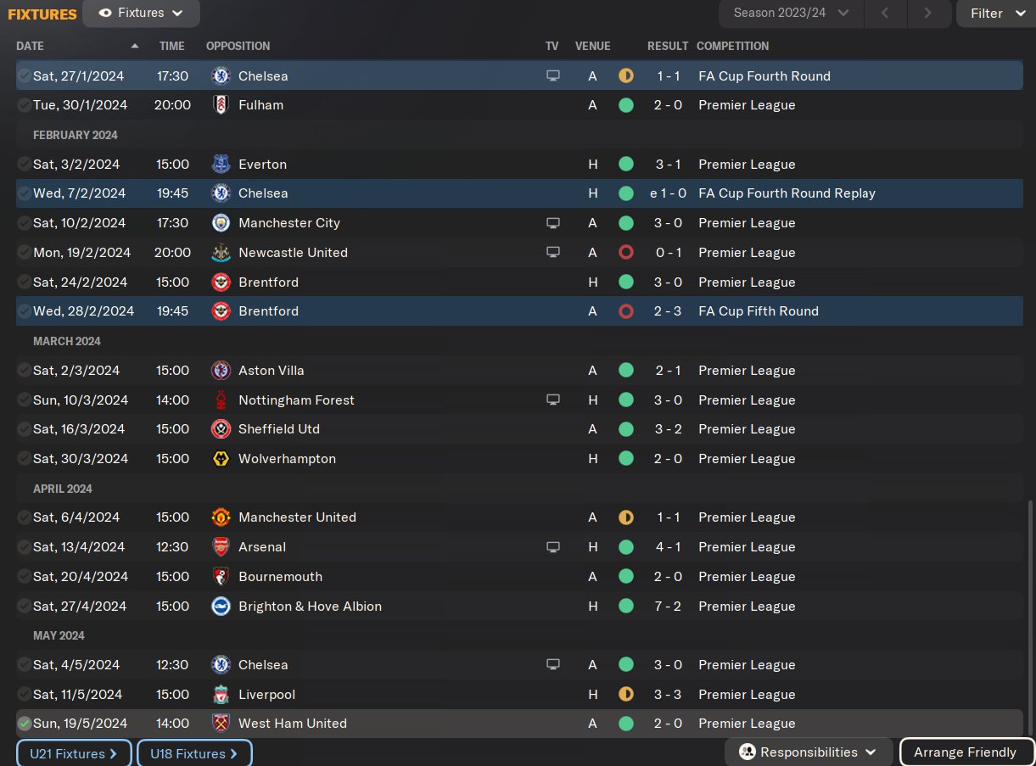Toggle the checkmark on the West Ham fixture

pos(25,724)
